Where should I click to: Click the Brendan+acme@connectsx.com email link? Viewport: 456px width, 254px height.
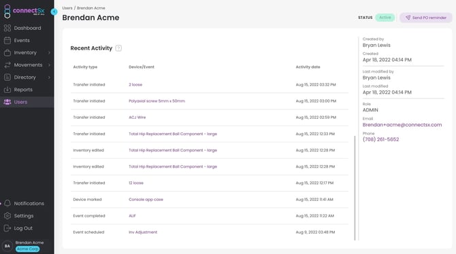(402, 125)
